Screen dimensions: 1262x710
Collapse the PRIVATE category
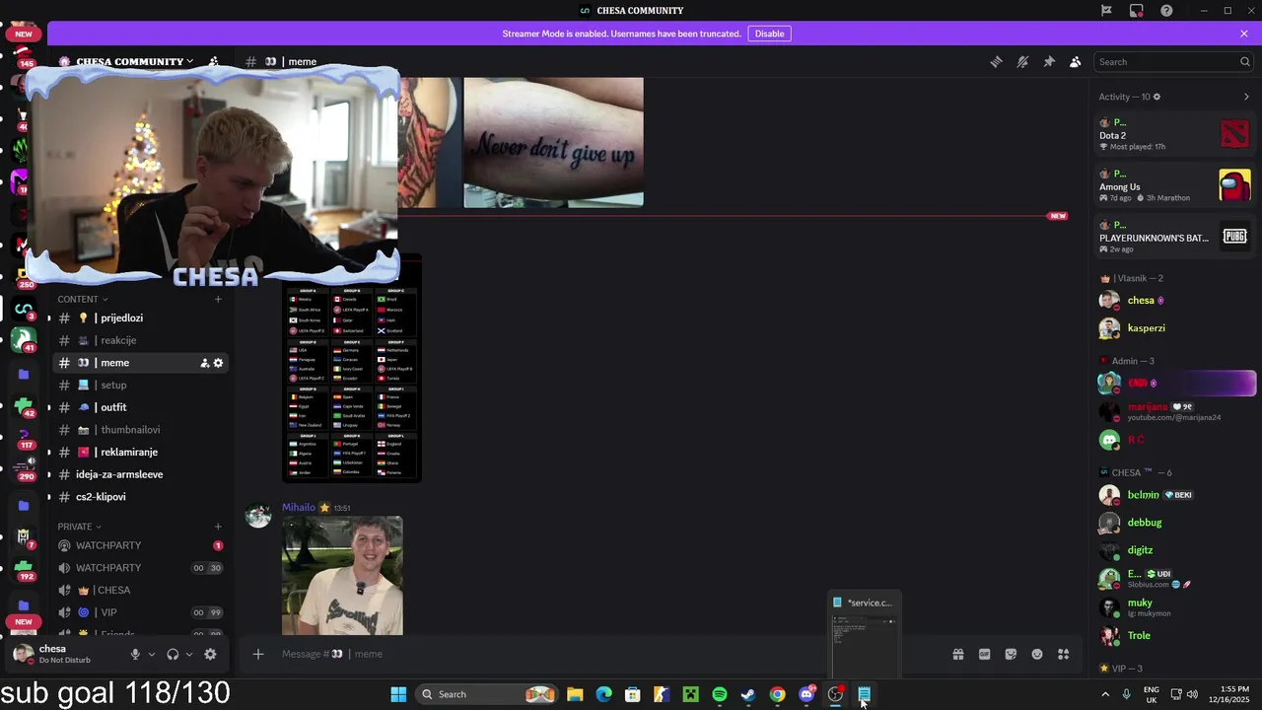(x=80, y=527)
